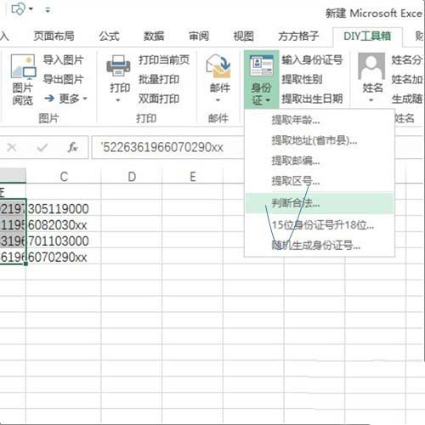Viewport: 425px width, 425px height.
Task: Click the formula bar cancel X icon
Action: click(12, 147)
